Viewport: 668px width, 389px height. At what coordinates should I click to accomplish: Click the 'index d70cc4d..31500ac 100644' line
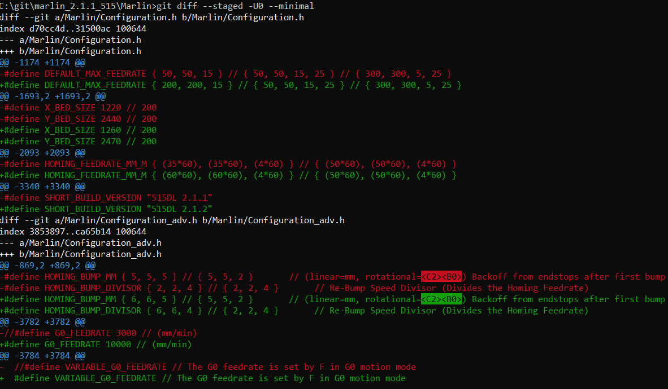[x=73, y=29]
